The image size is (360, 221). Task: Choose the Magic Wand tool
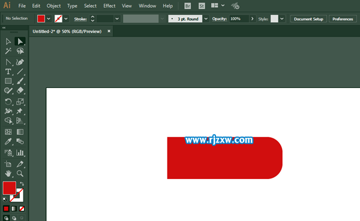coord(8,51)
